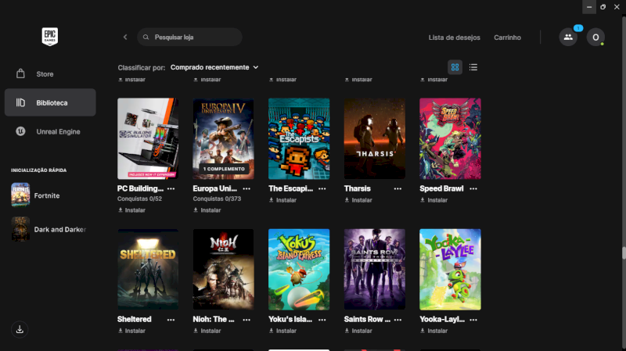Open the Store section
The image size is (626, 351).
(50, 74)
